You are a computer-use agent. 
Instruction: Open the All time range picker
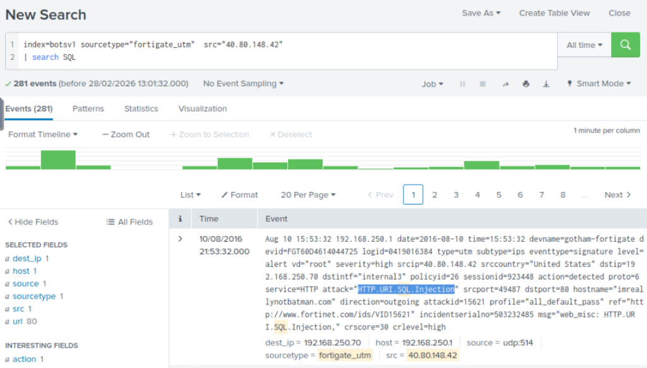coord(584,45)
